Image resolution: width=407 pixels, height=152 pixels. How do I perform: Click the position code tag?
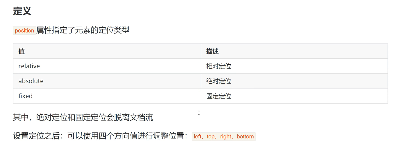coord(24,30)
